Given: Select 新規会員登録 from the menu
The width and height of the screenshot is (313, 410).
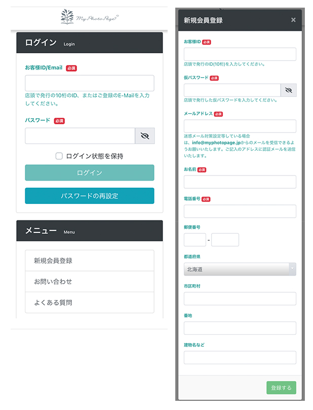Looking at the screenshot, I should coord(90,260).
